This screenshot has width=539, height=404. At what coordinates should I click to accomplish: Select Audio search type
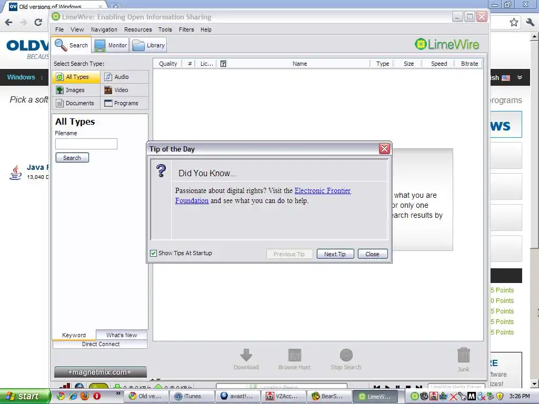[124, 77]
